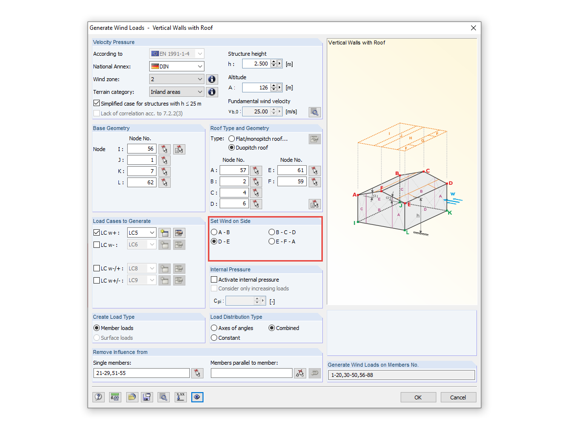Screen dimensions: 587x440
Task: Open Wind zone dropdown
Action: point(177,79)
